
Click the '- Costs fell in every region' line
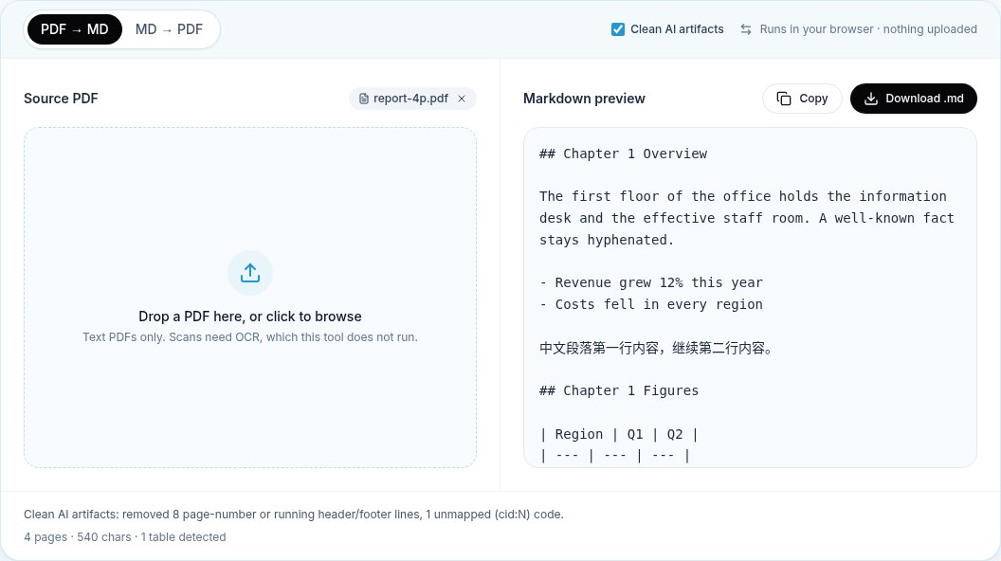tap(651, 304)
